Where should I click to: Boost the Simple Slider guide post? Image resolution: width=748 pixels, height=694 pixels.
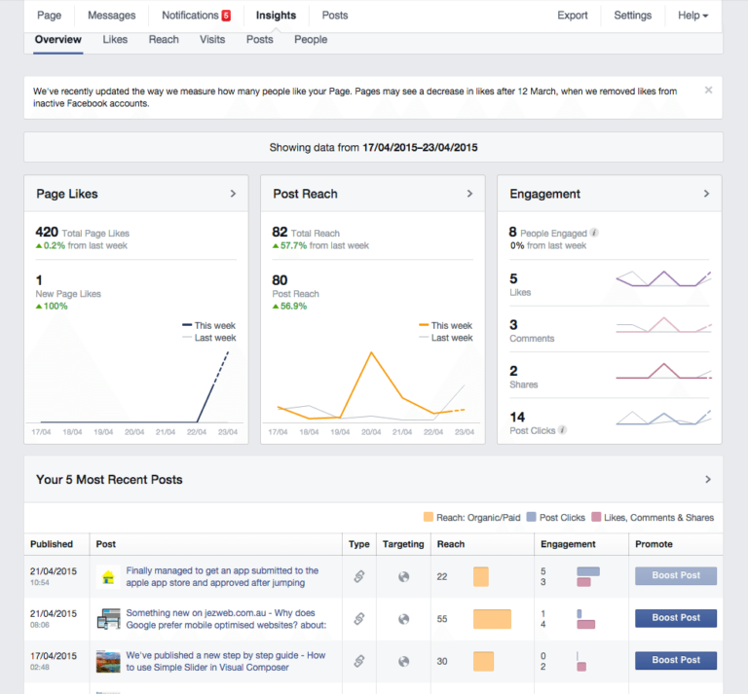pyautogui.click(x=676, y=660)
